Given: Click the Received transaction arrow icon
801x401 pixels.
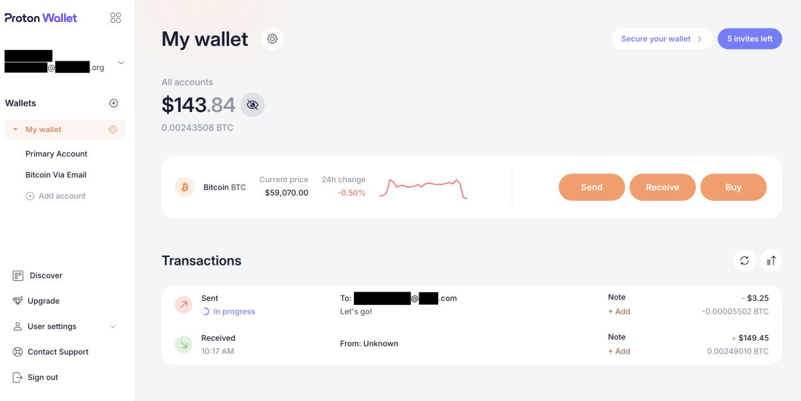Looking at the screenshot, I should (x=184, y=344).
